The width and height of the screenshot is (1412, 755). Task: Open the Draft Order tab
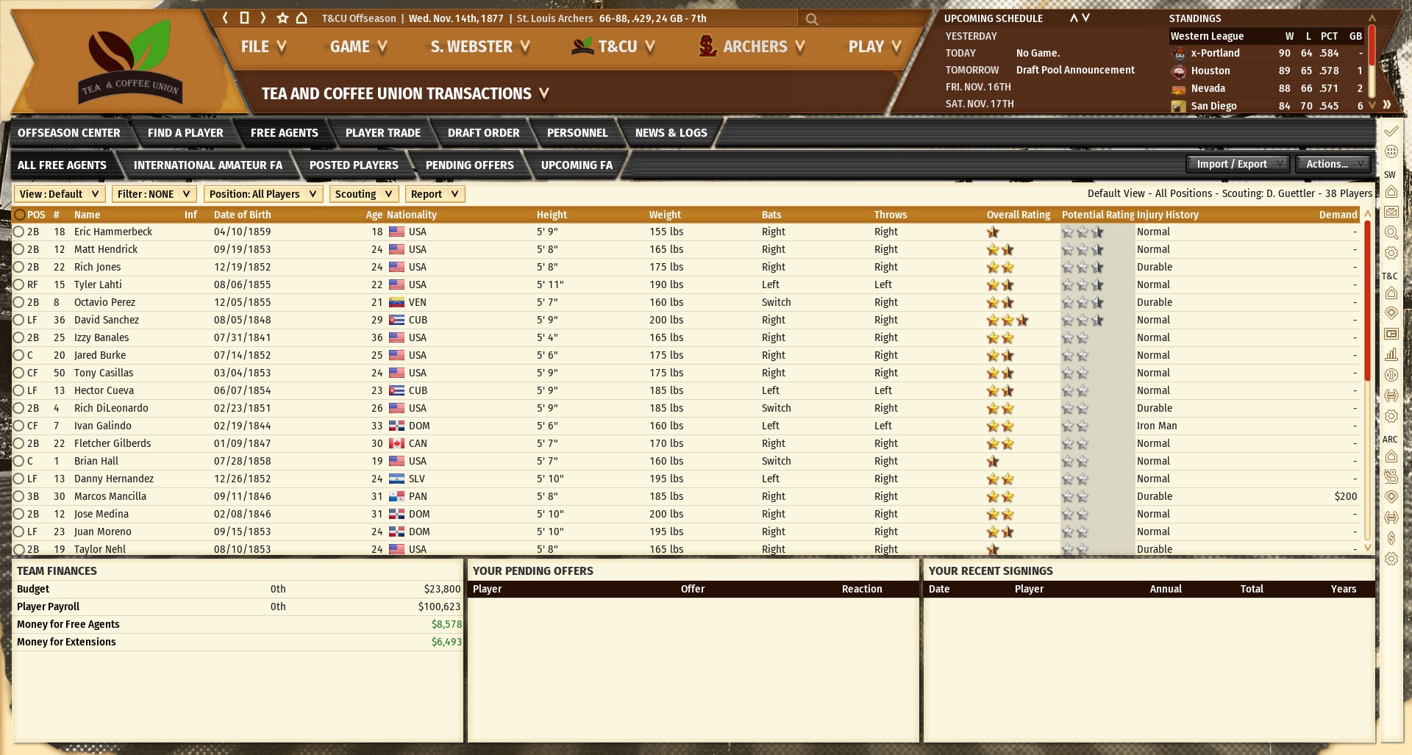[483, 133]
